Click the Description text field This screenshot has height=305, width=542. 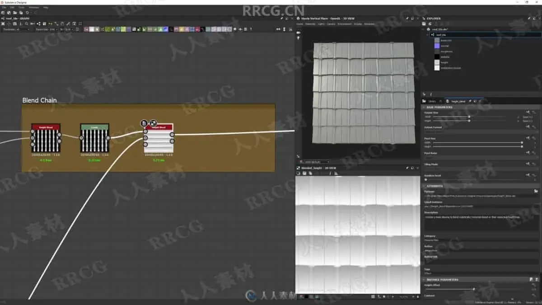pyautogui.click(x=481, y=223)
